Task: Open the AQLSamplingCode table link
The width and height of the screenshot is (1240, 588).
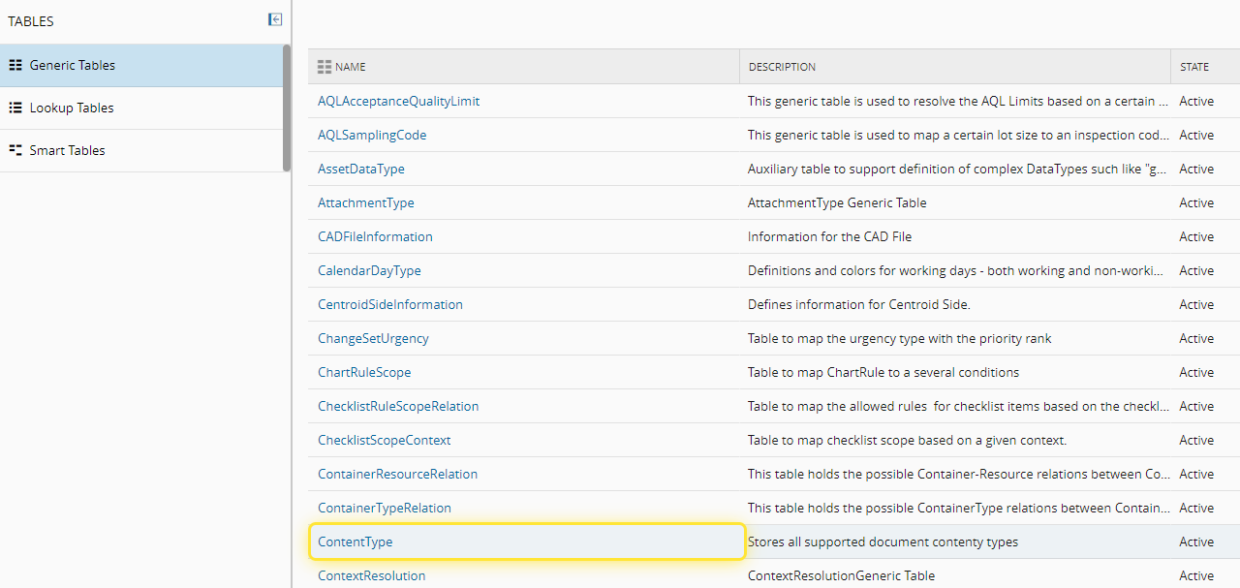Action: pos(372,135)
